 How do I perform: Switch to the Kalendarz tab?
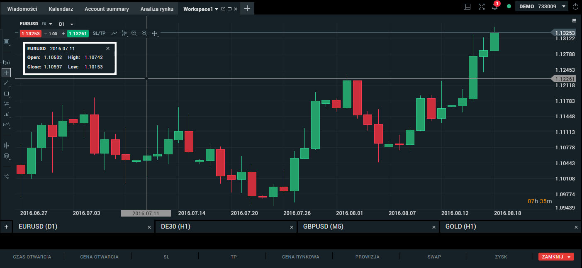pyautogui.click(x=61, y=9)
